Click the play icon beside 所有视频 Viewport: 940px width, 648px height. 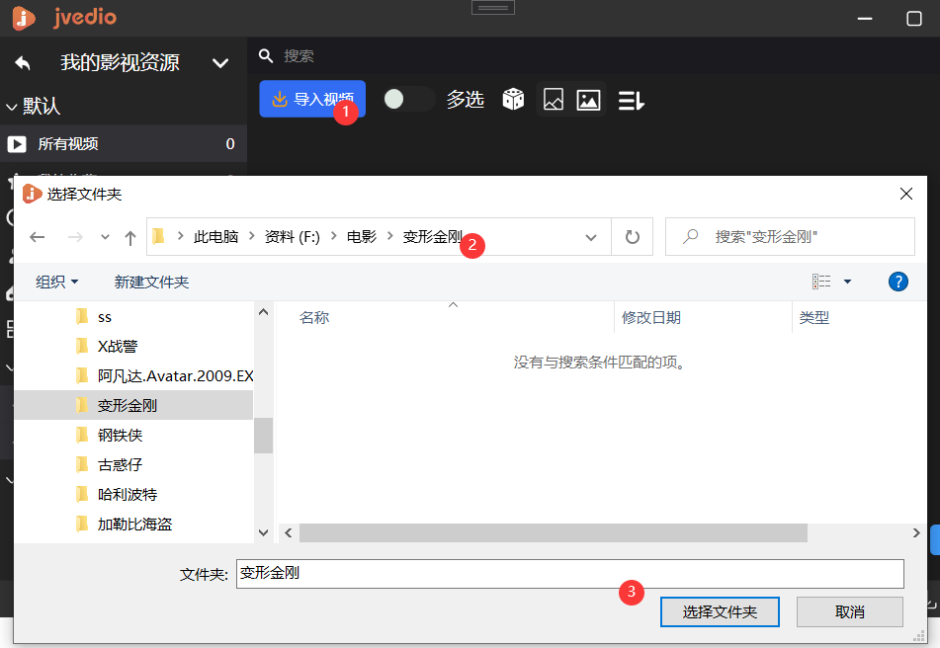pos(16,144)
